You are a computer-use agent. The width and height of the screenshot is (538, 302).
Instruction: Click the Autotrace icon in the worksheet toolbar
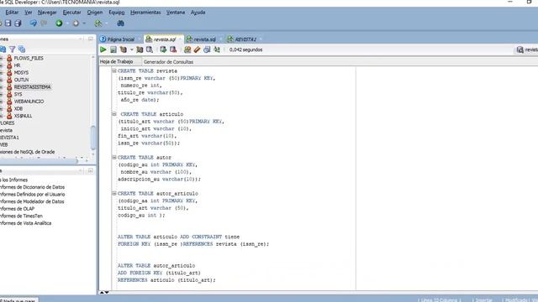(140, 49)
